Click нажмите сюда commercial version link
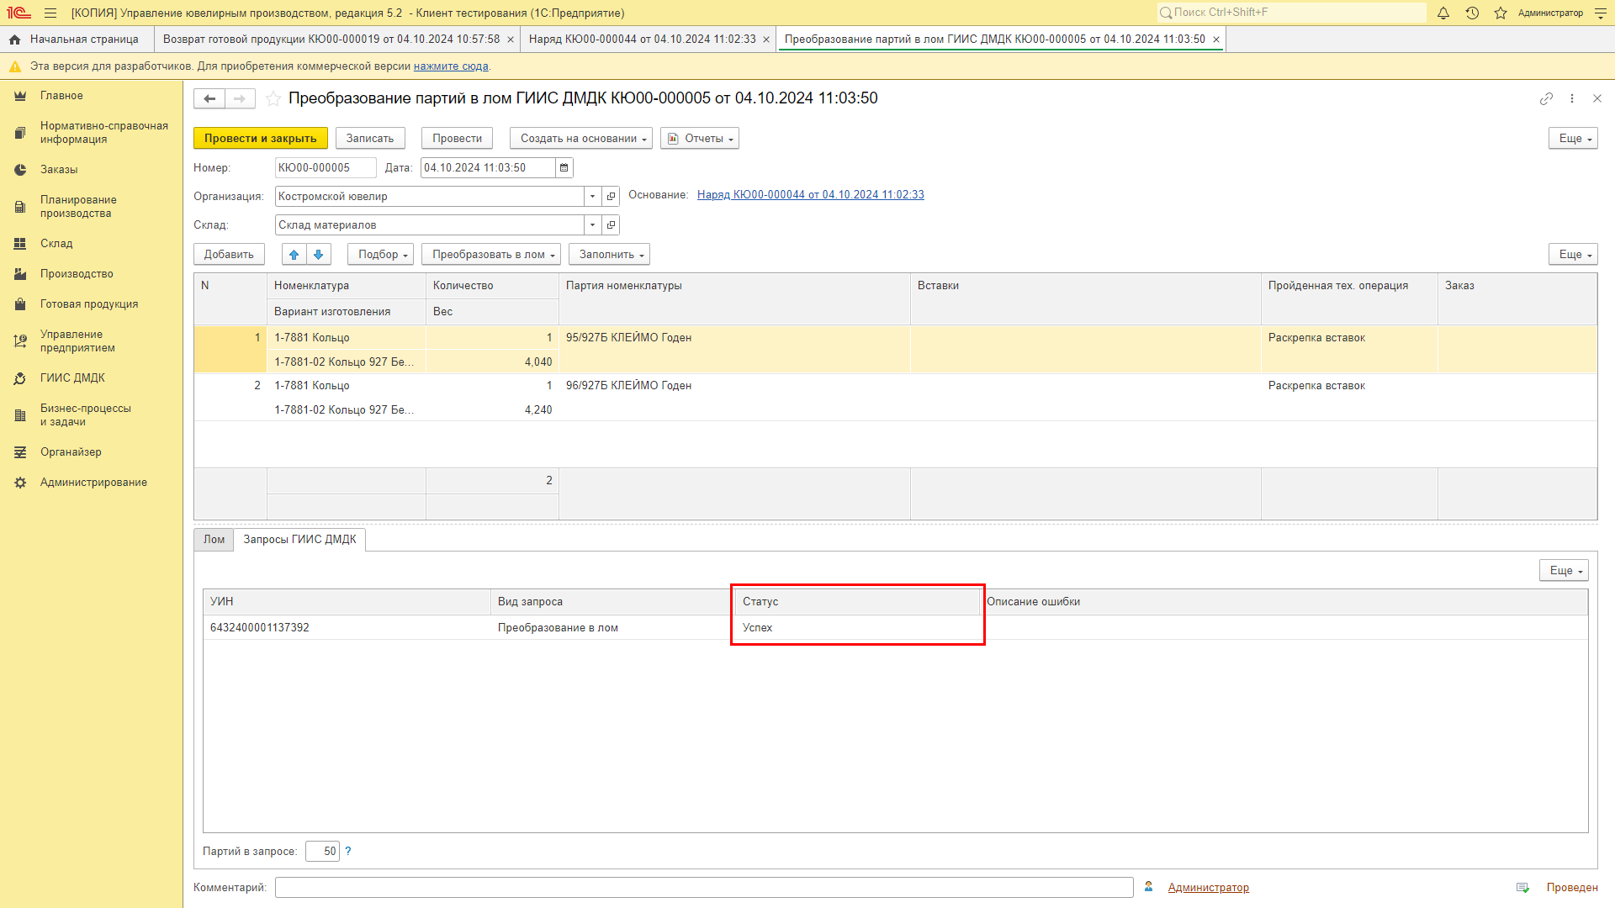Image resolution: width=1615 pixels, height=908 pixels. click(451, 66)
